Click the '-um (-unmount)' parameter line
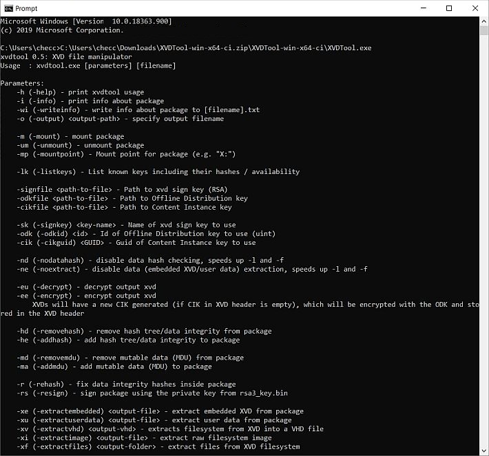Viewport: 489px width, 456px height. 81,145
